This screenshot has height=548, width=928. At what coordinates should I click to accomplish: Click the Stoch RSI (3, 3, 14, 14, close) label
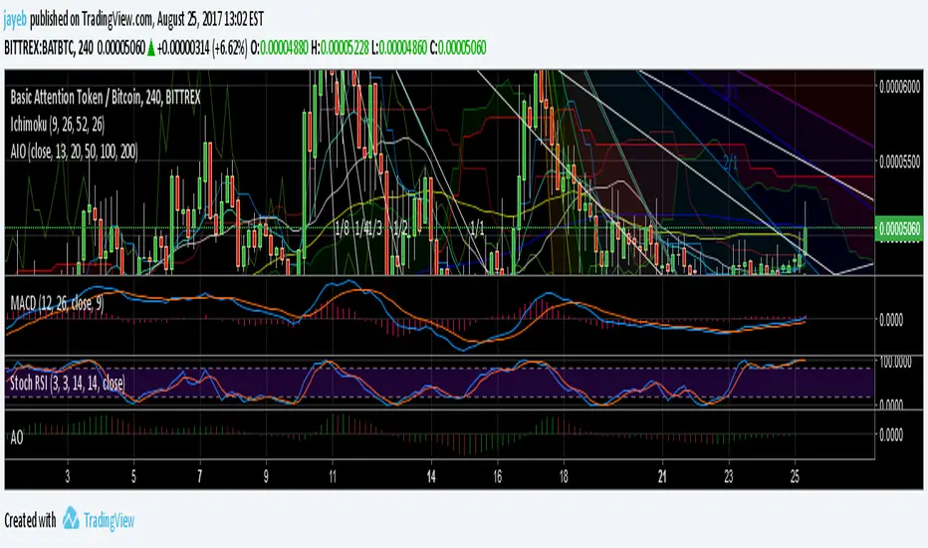(68, 383)
